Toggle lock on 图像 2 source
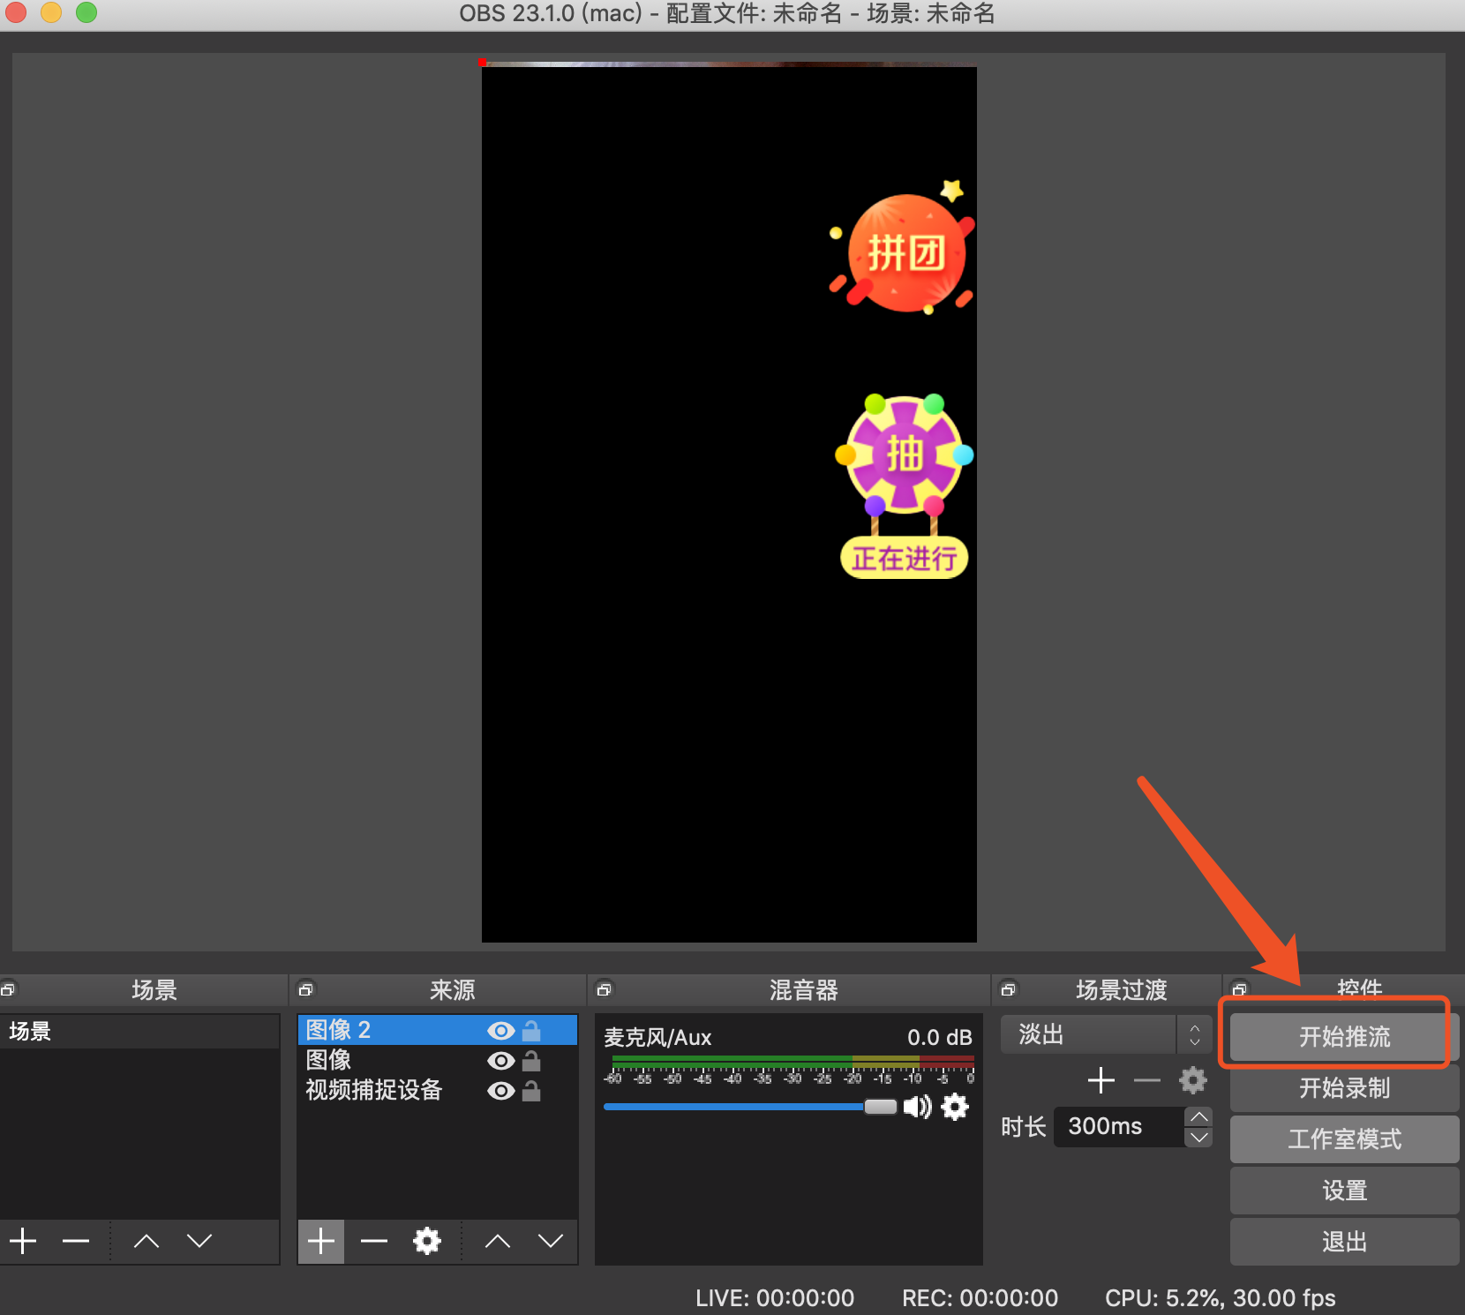 tap(531, 1031)
